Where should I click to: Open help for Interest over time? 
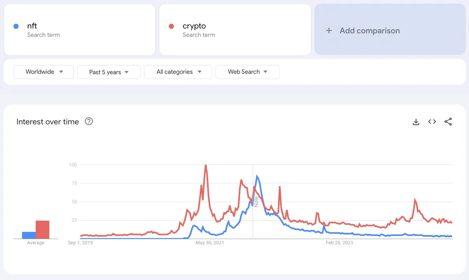point(89,122)
